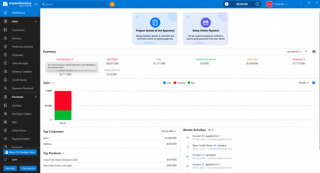Toggle the hamburger sidebar menu icon
The width and height of the screenshot is (320, 173).
[x=36, y=4]
